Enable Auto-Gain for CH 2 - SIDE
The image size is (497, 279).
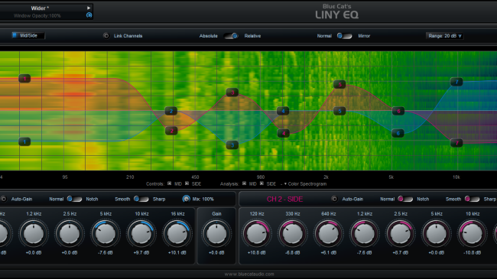(334, 199)
